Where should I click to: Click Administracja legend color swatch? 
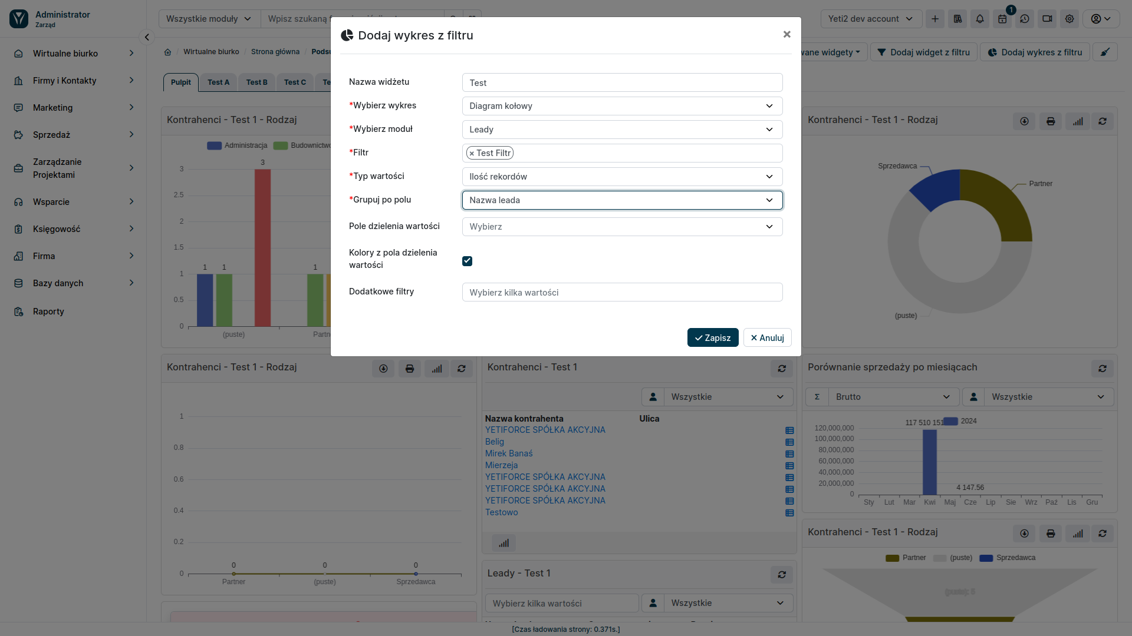coord(214,145)
